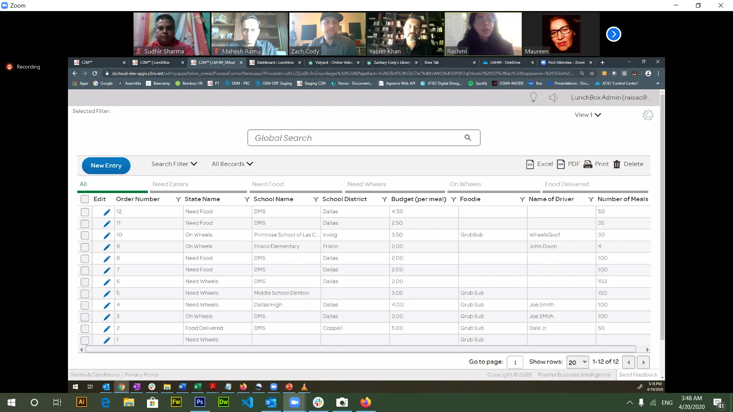Expand the Search Filter dropdown
This screenshot has height=412, width=733.
[174, 164]
